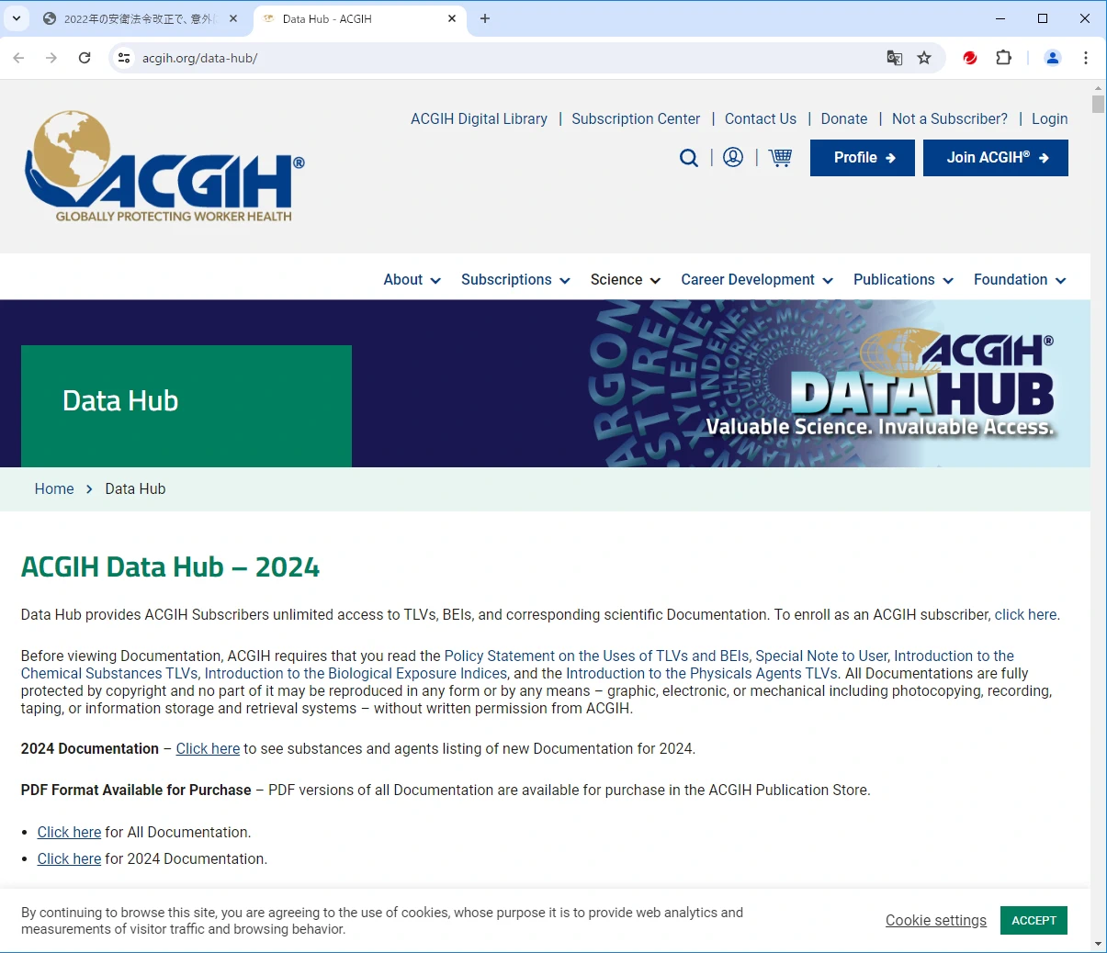Open the Chrome three-dot menu
This screenshot has height=953, width=1107.
(x=1086, y=58)
